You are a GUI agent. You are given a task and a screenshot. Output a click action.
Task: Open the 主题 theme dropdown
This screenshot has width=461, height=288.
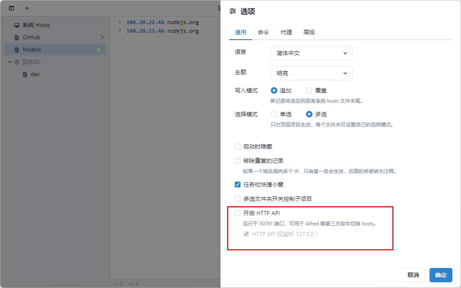tap(311, 73)
